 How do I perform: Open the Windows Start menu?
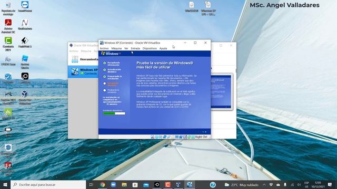[x=5, y=184]
